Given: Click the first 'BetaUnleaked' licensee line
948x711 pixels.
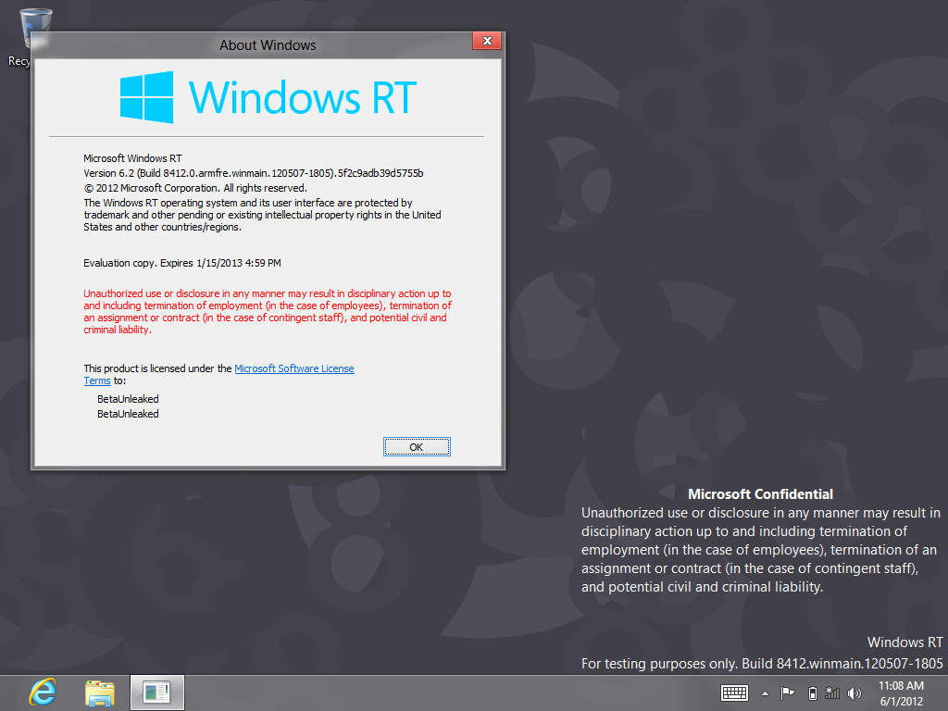Looking at the screenshot, I should pyautogui.click(x=128, y=399).
